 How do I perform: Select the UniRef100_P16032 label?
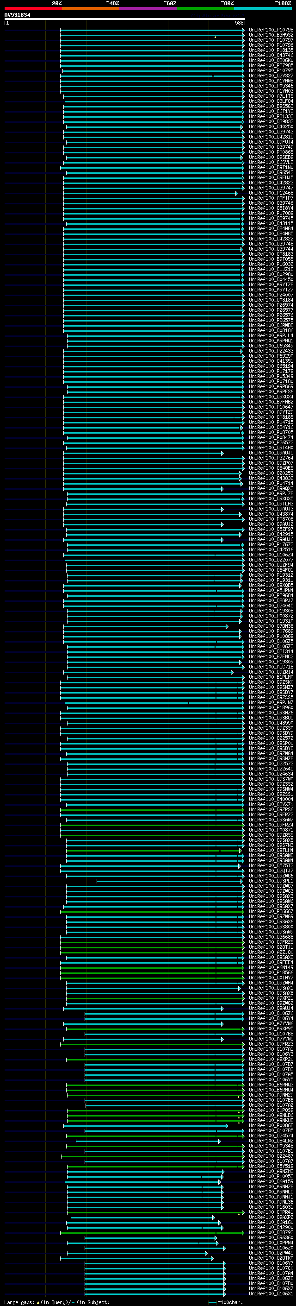click(271, 265)
